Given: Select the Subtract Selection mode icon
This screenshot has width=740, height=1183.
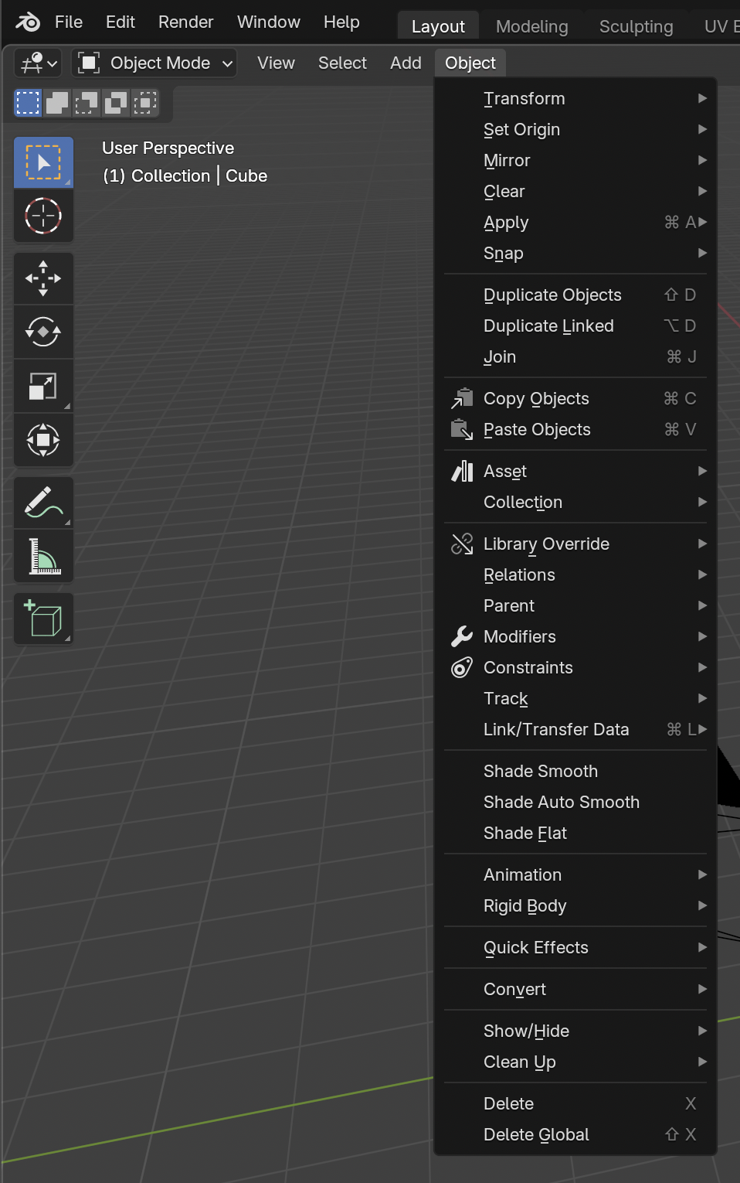Looking at the screenshot, I should 87,103.
